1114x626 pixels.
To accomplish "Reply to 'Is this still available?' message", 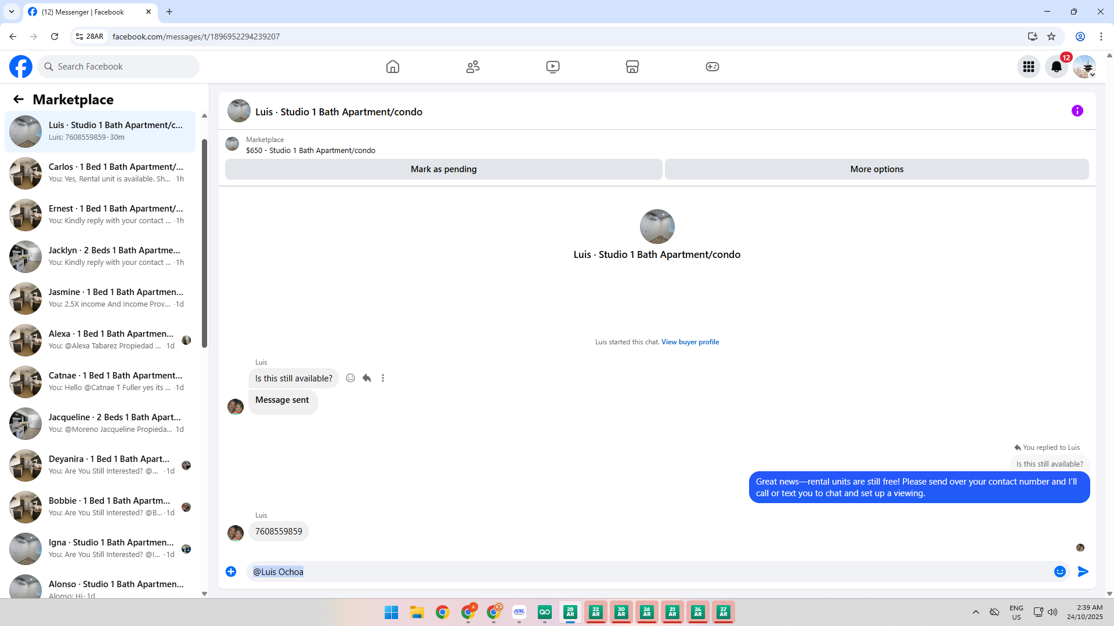I will (x=367, y=378).
